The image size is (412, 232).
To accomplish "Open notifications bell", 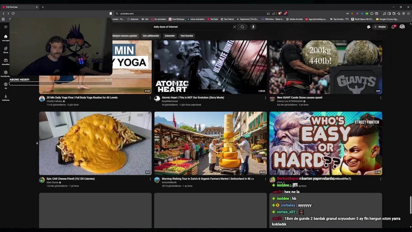I will (393, 27).
